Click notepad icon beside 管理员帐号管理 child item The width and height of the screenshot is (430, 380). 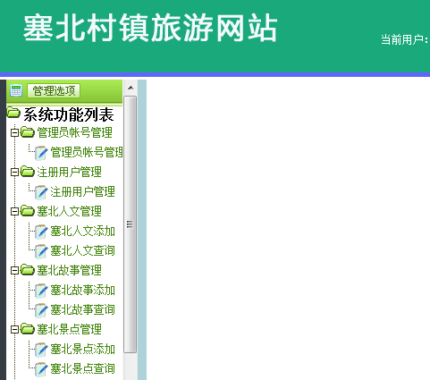pos(41,153)
